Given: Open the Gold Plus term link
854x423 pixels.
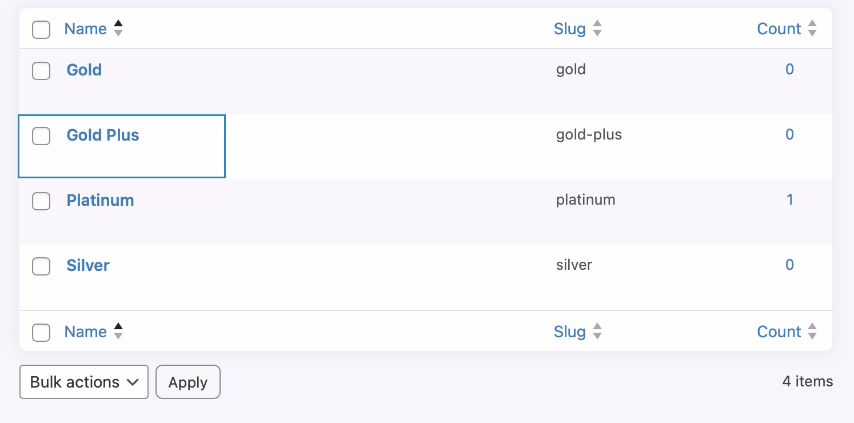Looking at the screenshot, I should tap(103, 135).
